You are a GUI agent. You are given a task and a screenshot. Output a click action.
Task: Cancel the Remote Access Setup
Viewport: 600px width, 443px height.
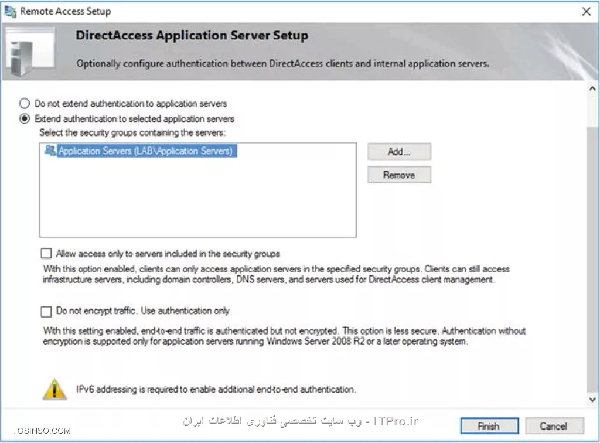pyautogui.click(x=554, y=426)
